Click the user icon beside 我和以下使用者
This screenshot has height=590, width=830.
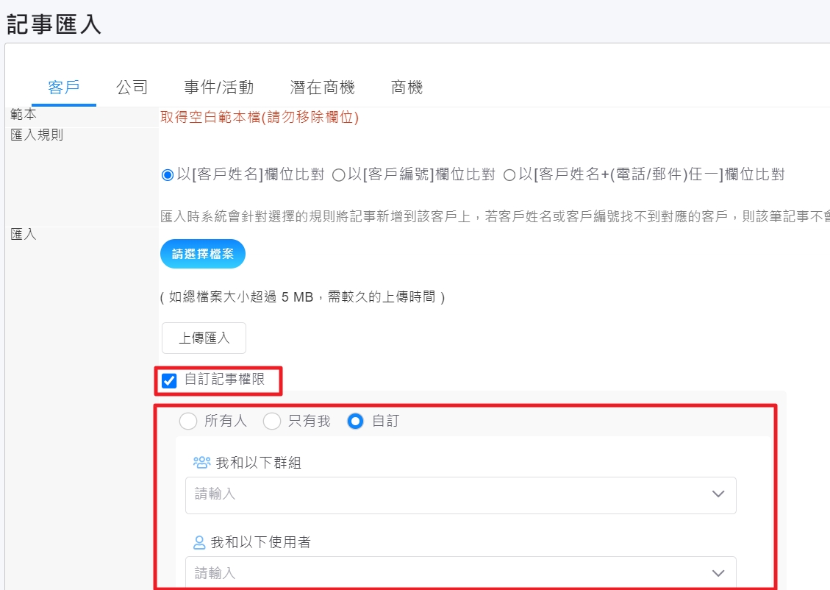(x=198, y=542)
